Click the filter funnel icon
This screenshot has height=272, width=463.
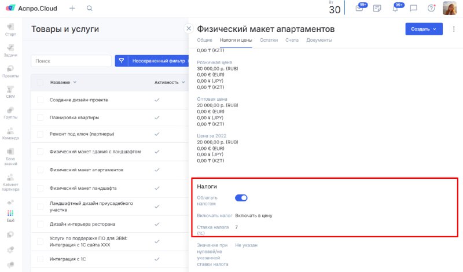(x=122, y=61)
